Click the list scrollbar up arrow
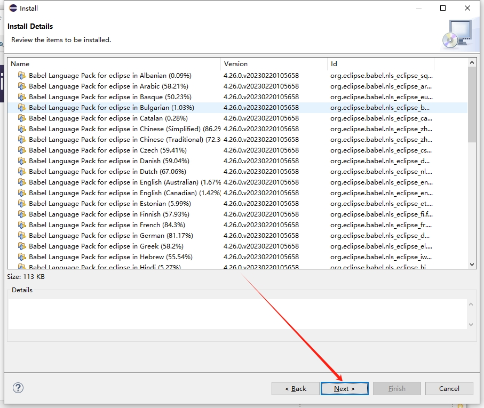Viewport: 484px width, 408px height. [472, 62]
